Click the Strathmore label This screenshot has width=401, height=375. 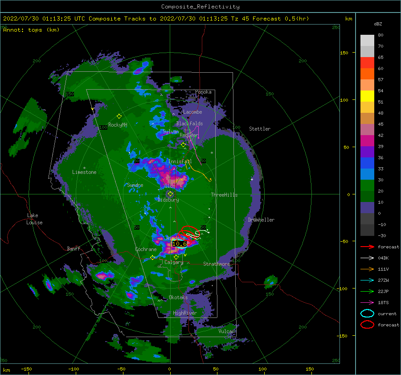pos(217,264)
